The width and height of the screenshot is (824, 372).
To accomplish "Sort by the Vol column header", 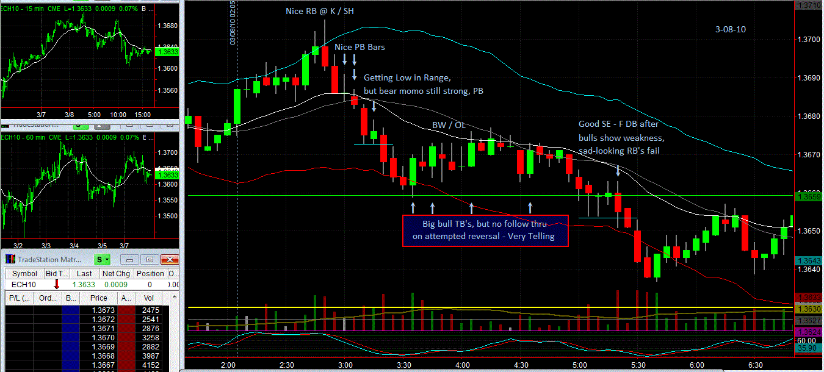I will [x=150, y=298].
